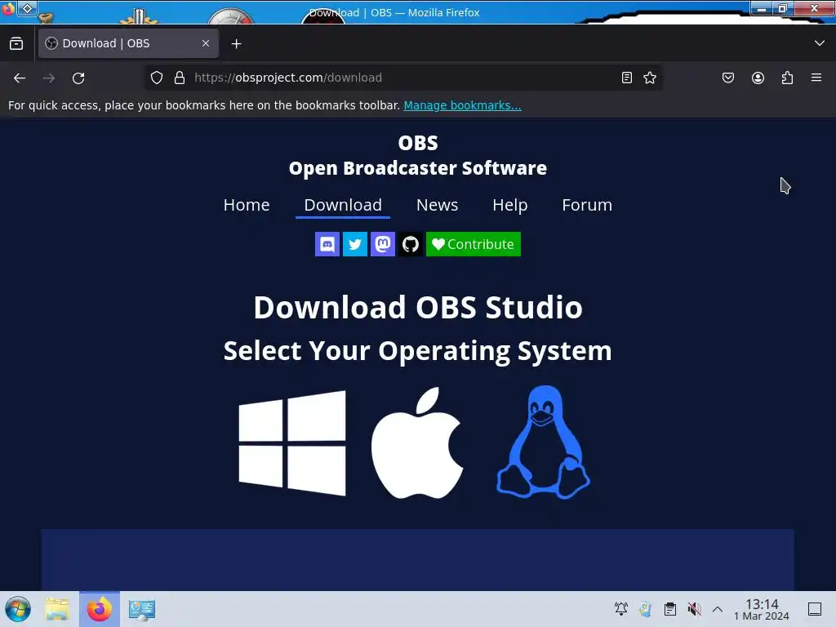View site security lock information
This screenshot has height=627, width=836.
[180, 78]
